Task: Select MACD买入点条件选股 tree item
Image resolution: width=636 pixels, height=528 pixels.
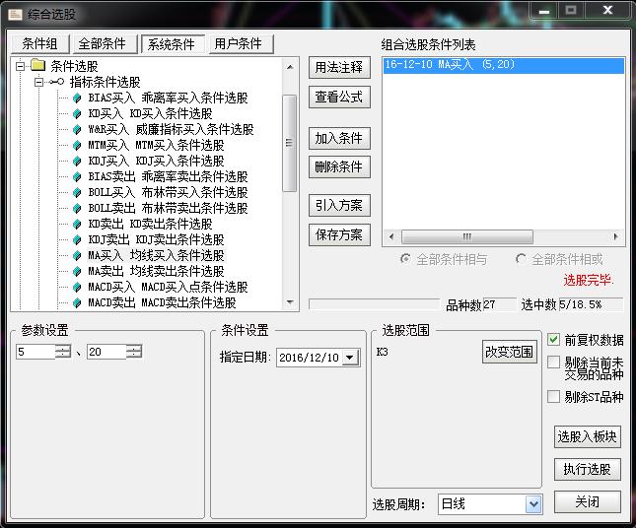Action: pos(168,288)
